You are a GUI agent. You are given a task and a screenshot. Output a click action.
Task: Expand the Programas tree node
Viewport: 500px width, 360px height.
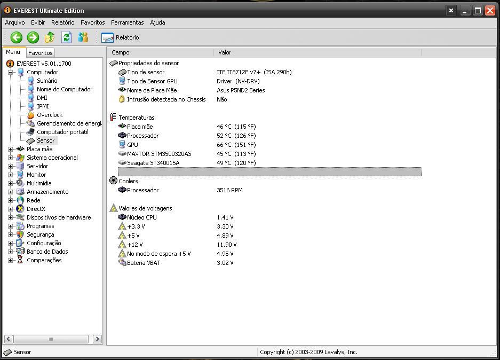point(10,226)
